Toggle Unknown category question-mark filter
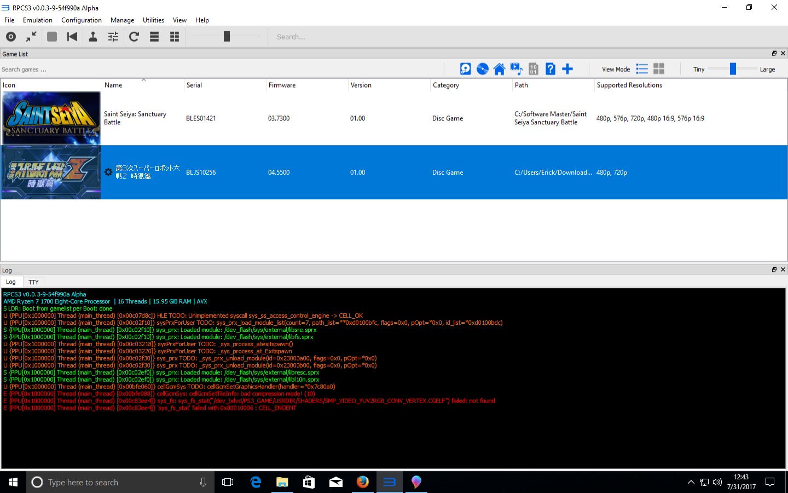Image resolution: width=788 pixels, height=493 pixels. tap(551, 69)
